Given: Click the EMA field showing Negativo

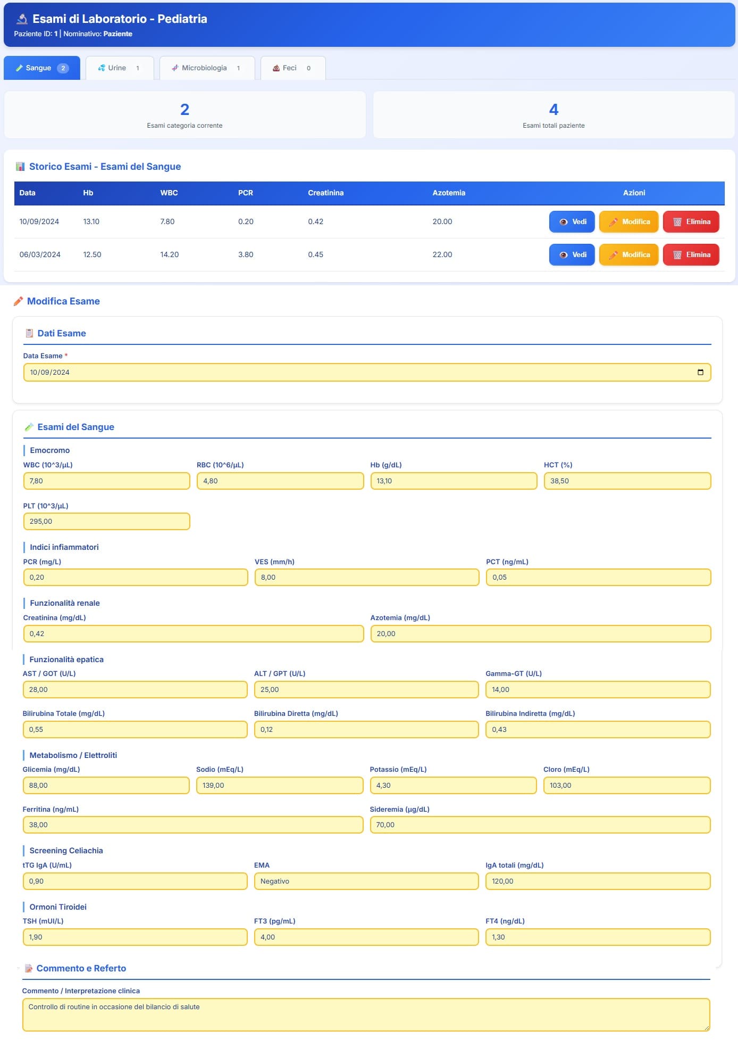Looking at the screenshot, I should click(366, 881).
